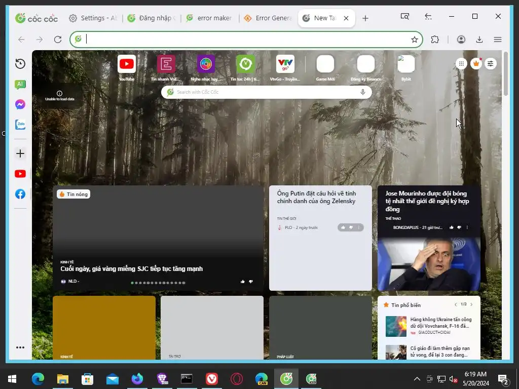Open more options on Mourinho article

[467, 227]
